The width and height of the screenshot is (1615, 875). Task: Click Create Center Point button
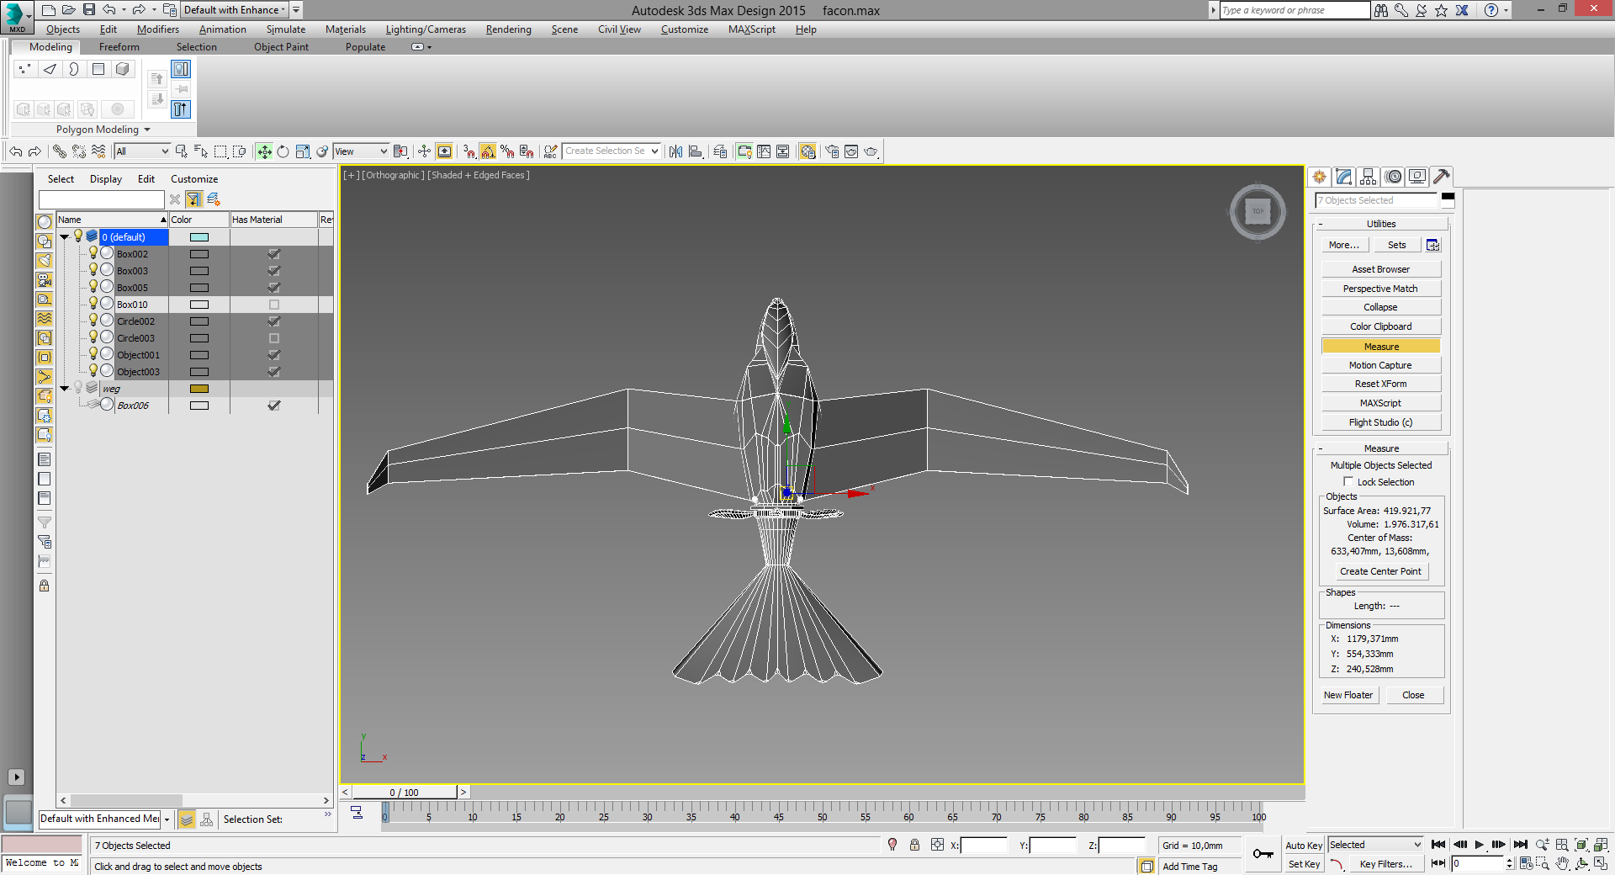click(1380, 571)
